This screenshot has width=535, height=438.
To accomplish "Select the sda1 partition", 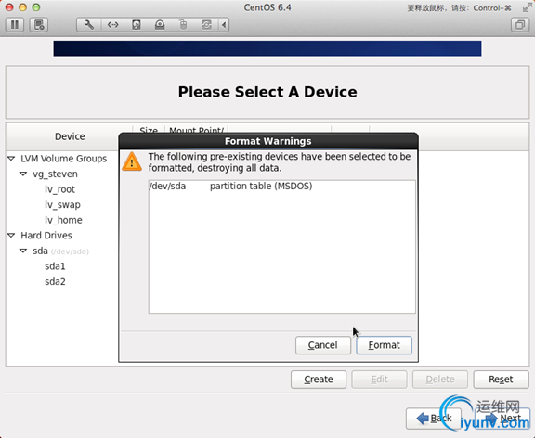I will click(55, 266).
